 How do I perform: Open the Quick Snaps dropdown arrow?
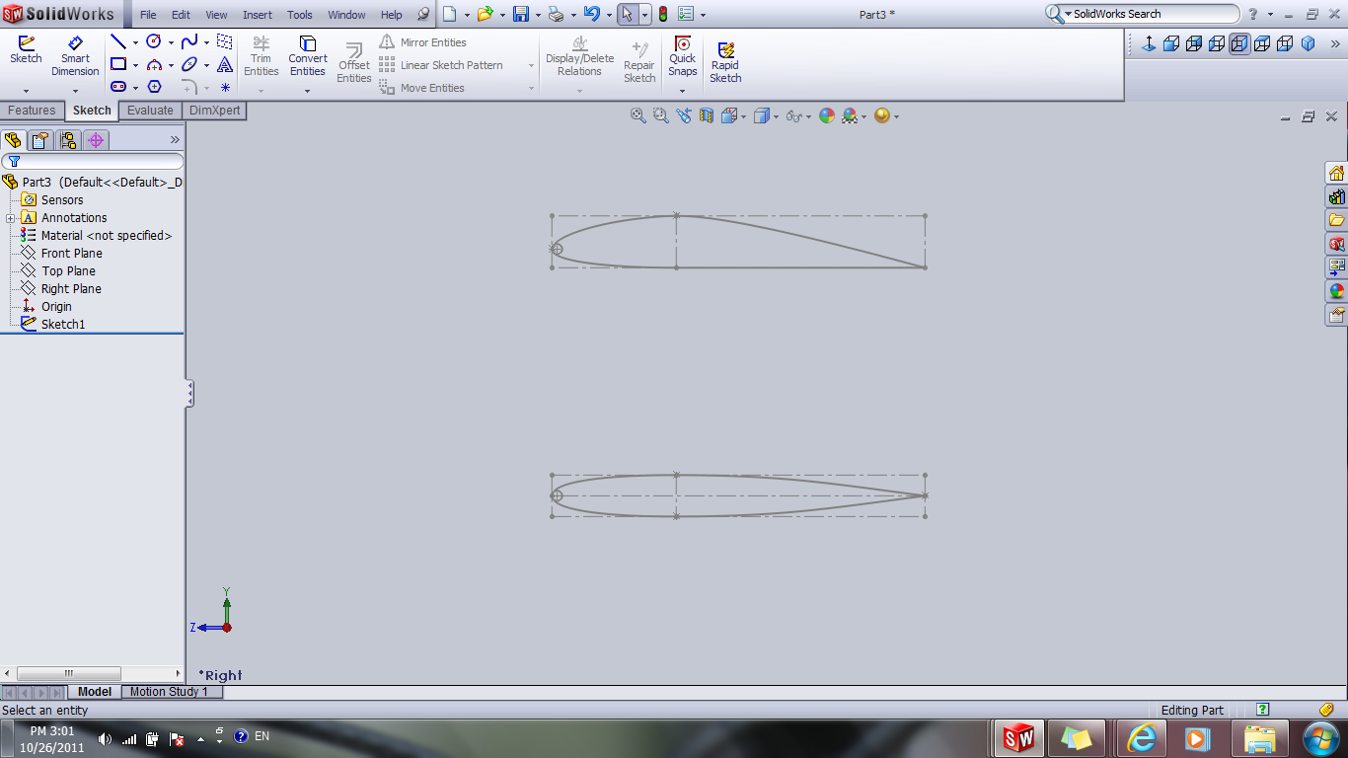coord(682,91)
